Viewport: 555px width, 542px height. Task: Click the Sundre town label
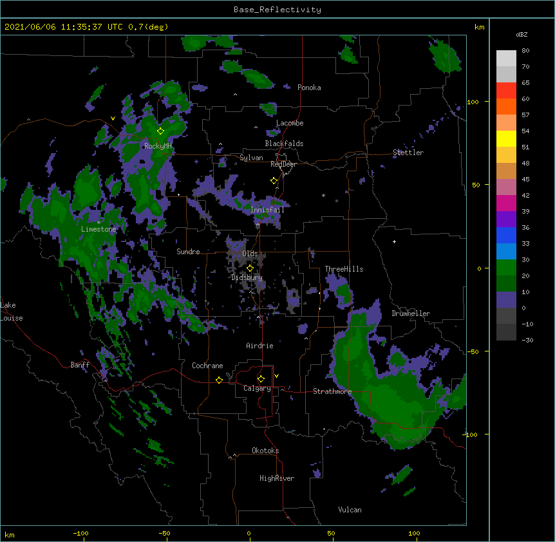point(188,252)
